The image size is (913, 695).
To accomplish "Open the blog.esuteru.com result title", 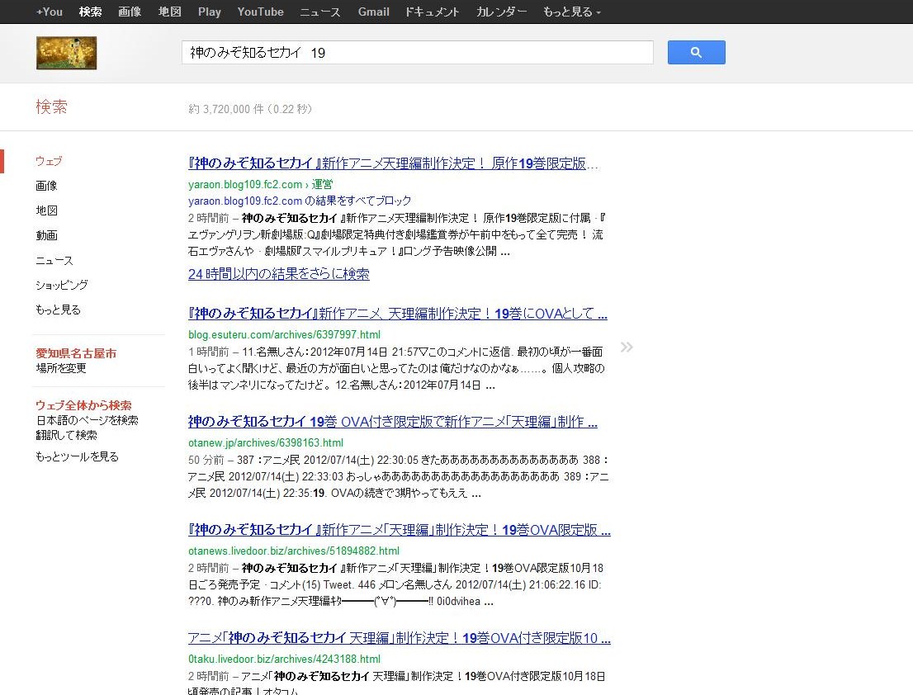I will (398, 314).
